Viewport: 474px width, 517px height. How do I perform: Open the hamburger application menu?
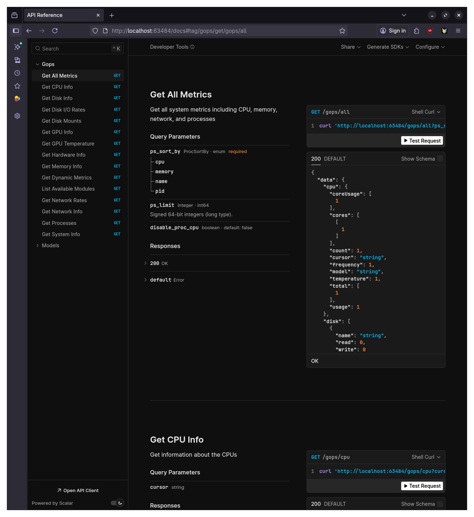[458, 31]
